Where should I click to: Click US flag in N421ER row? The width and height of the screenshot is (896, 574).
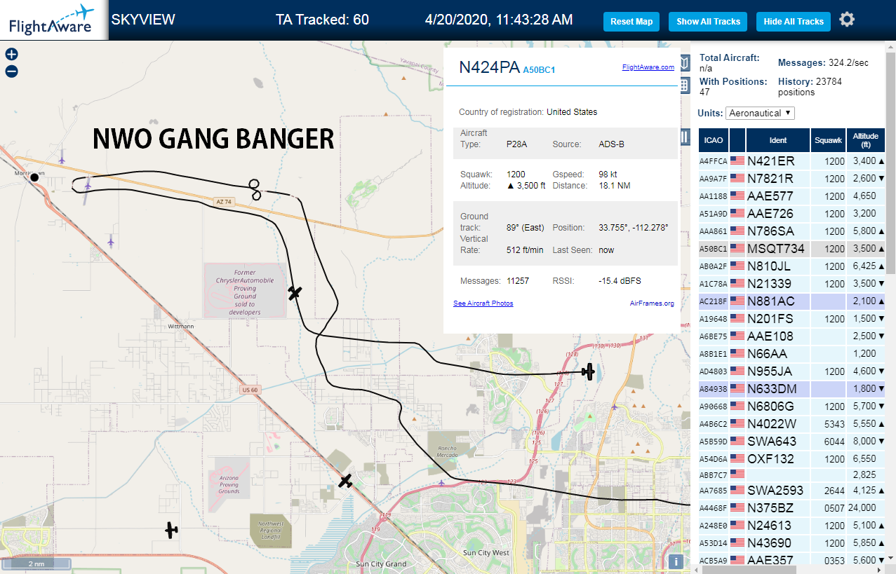pos(737,160)
